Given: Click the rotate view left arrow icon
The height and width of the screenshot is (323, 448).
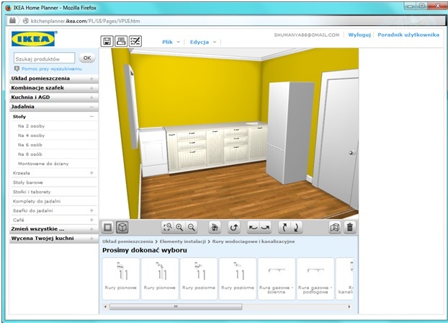Looking at the screenshot, I should (252, 227).
